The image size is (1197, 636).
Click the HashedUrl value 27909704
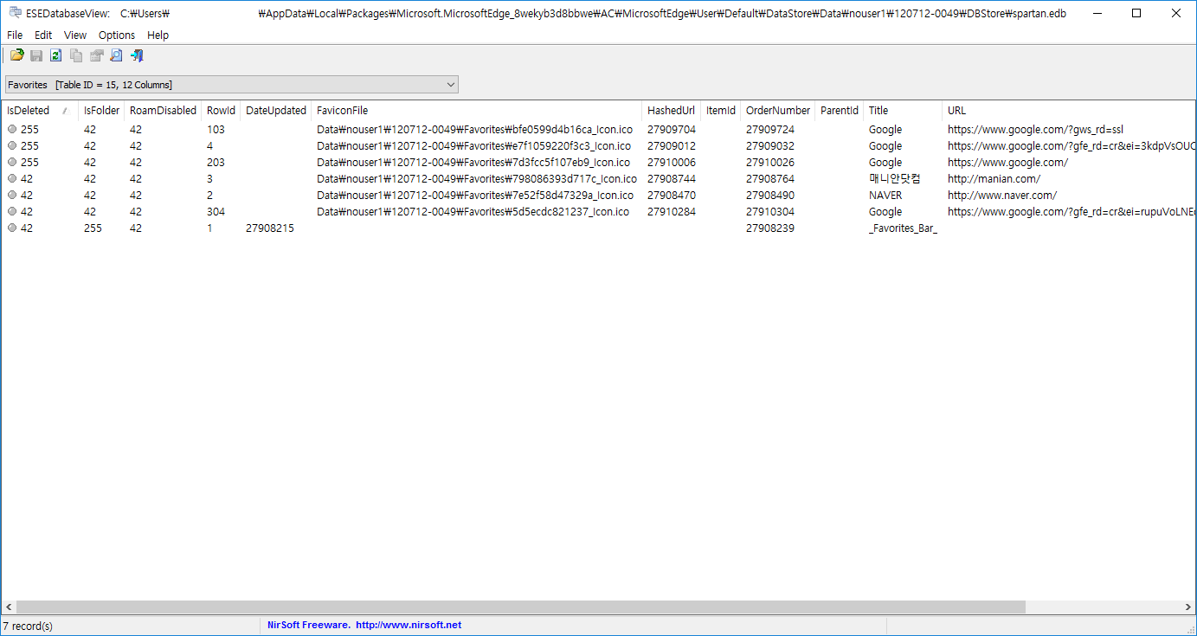[672, 129]
